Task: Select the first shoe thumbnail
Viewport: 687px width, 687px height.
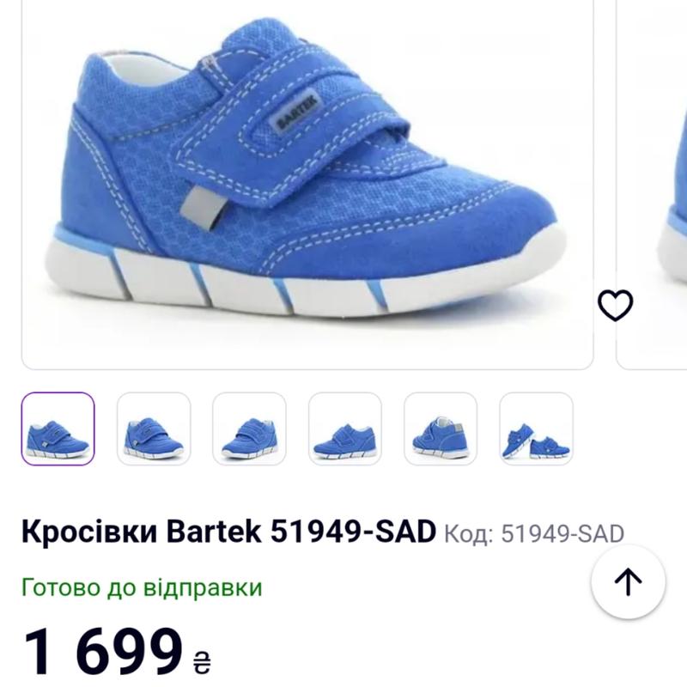Action: coord(58,429)
